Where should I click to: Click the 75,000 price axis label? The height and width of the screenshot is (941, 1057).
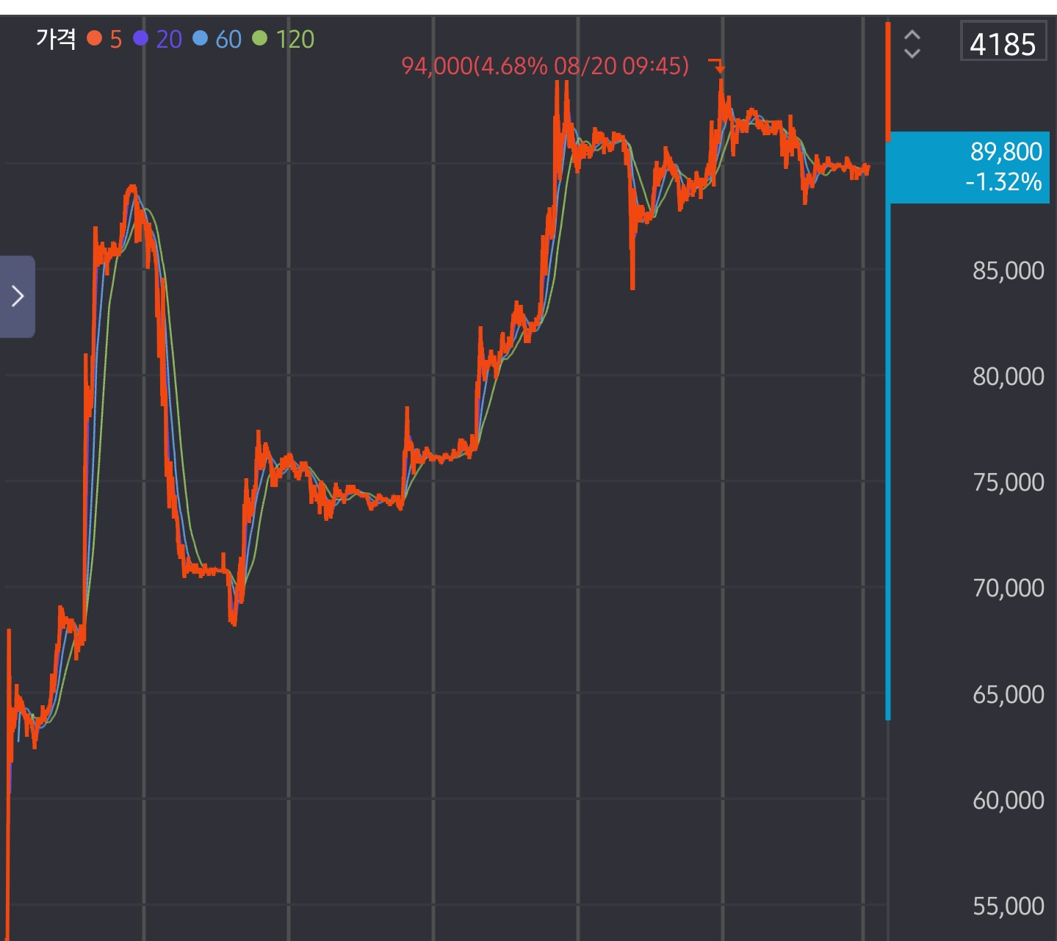click(1008, 483)
